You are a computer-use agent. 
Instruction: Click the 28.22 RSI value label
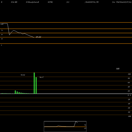coord(38,37)
